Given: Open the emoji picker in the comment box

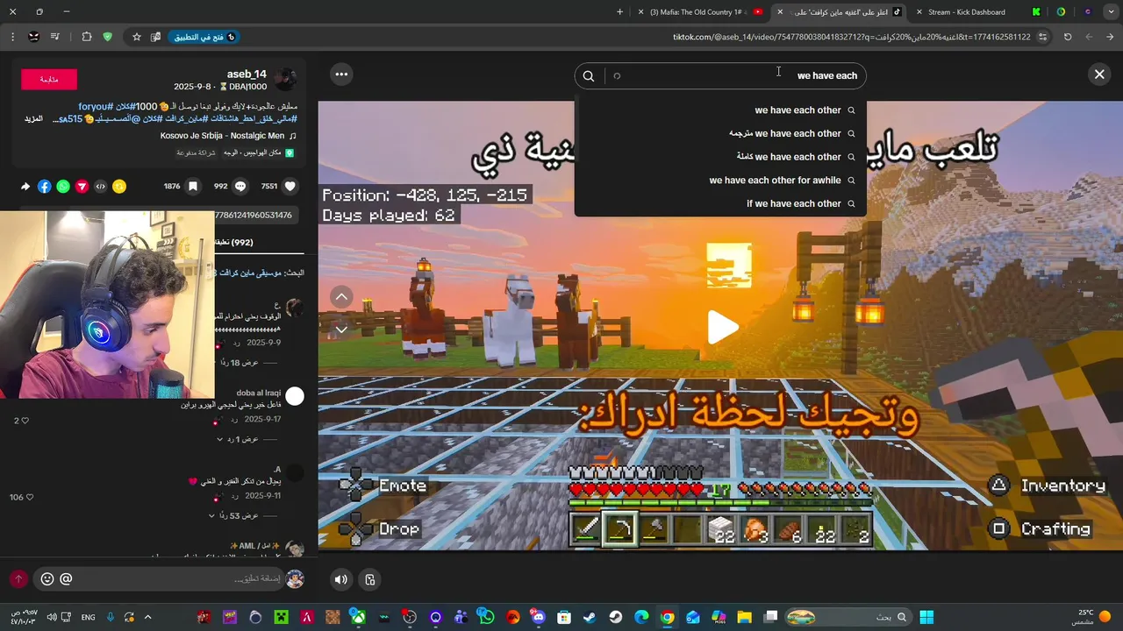Looking at the screenshot, I should tap(47, 579).
